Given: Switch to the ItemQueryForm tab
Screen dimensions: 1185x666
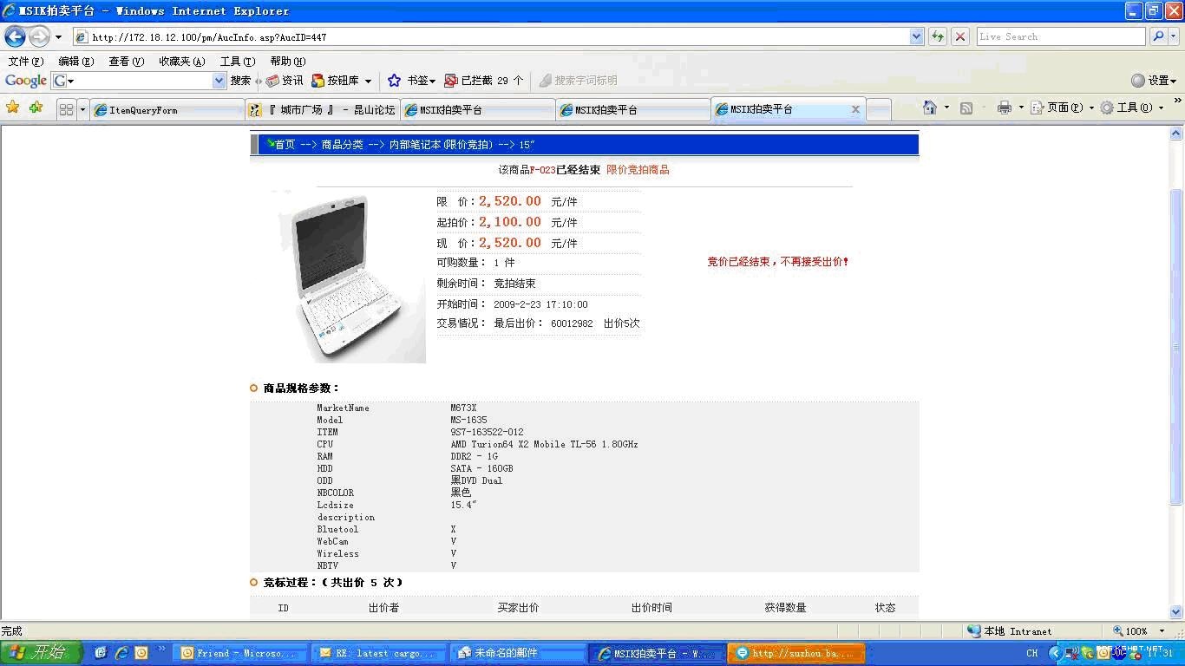Looking at the screenshot, I should [167, 110].
